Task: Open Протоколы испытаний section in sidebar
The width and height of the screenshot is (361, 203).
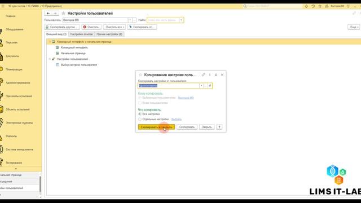Action: [19, 96]
